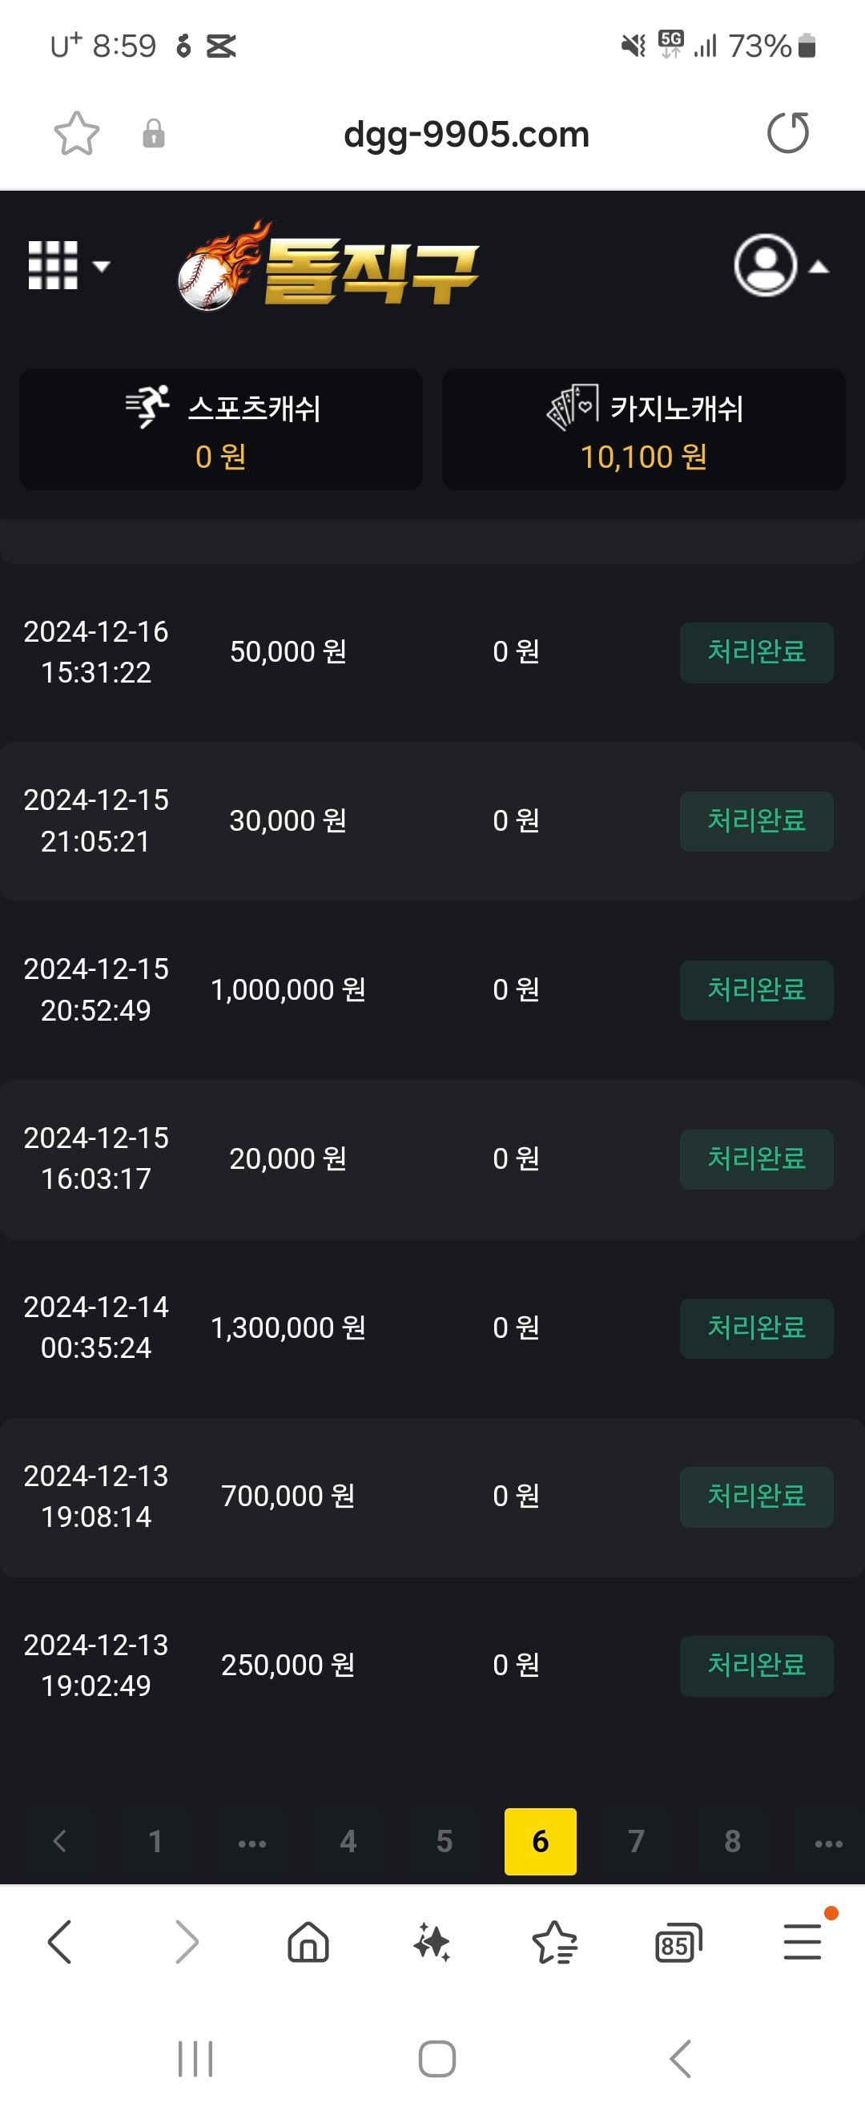Image resolution: width=865 pixels, height=2115 pixels.
Task: Tap the browser back arrow
Action: click(x=60, y=1943)
